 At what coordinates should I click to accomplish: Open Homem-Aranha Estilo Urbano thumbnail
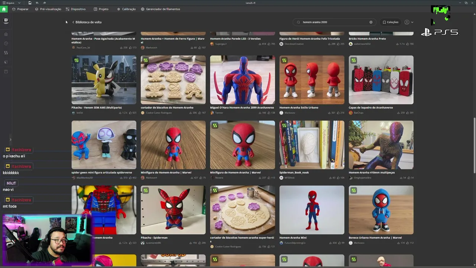[312, 80]
